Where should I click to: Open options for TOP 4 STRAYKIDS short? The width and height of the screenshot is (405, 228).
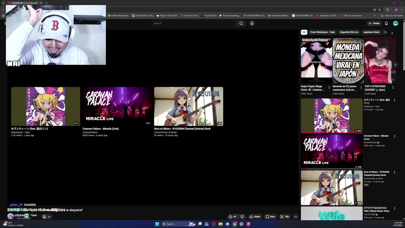pos(393,87)
